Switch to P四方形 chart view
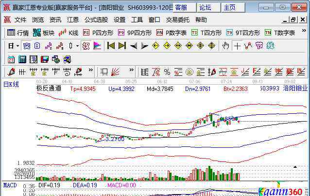The height and width of the screenshot is (196, 310). point(99,33)
